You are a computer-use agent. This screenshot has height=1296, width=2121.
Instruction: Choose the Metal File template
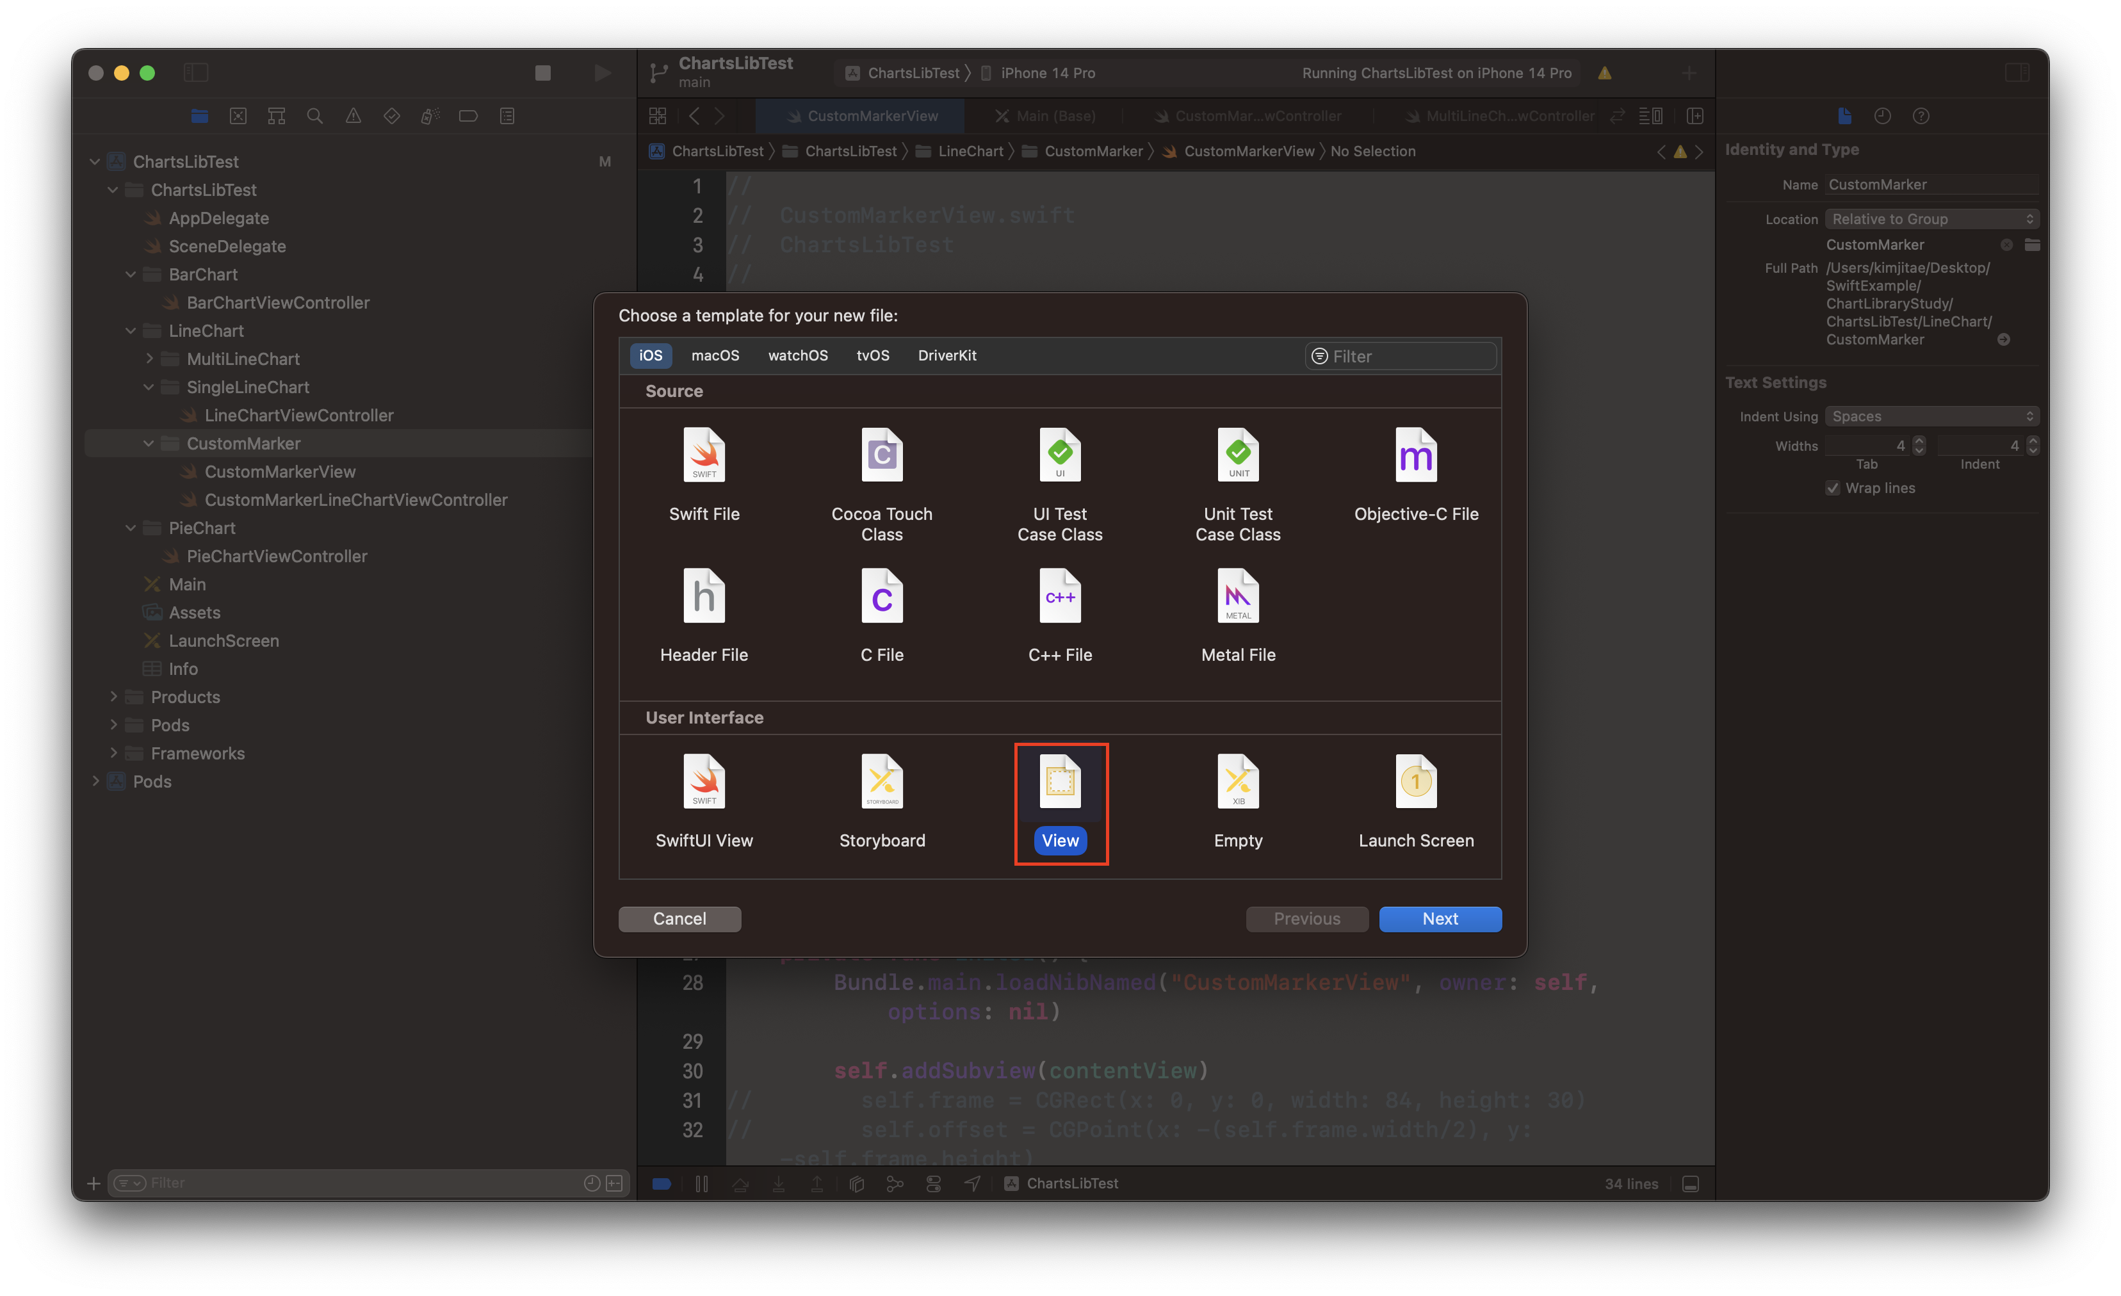[1237, 596]
